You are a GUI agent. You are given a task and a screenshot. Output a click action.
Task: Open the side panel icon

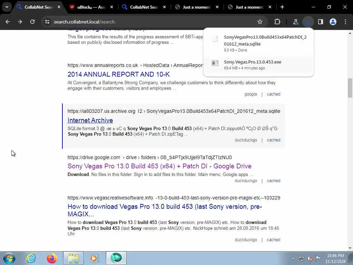[x=321, y=22]
